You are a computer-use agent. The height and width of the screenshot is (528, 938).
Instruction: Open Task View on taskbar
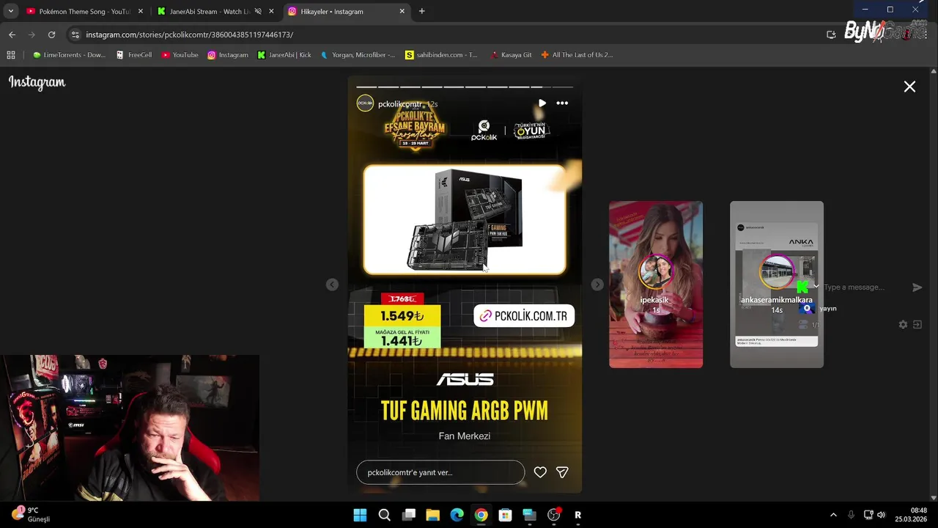[409, 515]
